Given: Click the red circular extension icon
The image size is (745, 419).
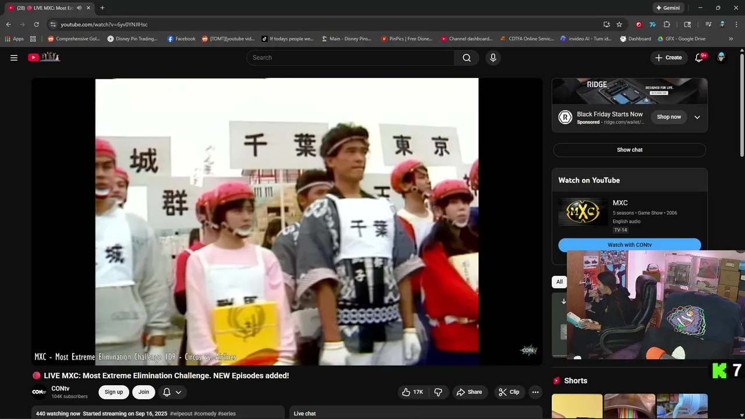Looking at the screenshot, I should [x=638, y=24].
